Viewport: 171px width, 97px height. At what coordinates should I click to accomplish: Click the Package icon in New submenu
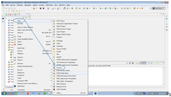(x=54, y=41)
